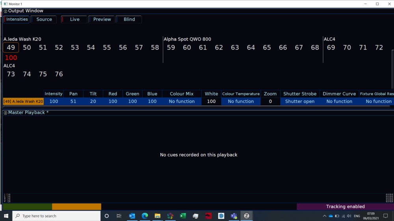
Task: Click the Z application taskbar icon
Action: coord(247,216)
